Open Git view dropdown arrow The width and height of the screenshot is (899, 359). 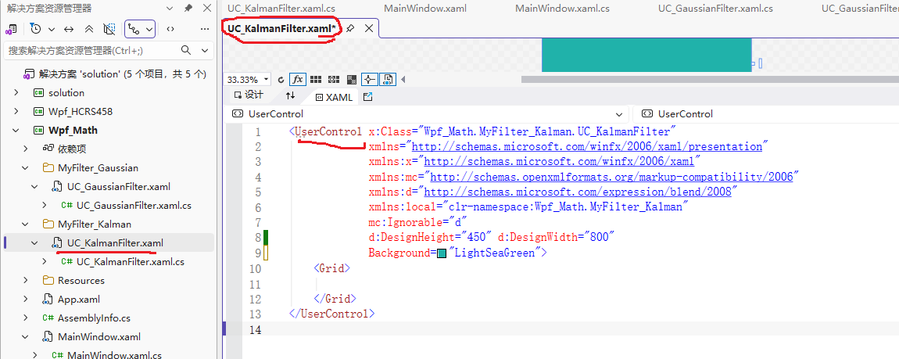(149, 29)
